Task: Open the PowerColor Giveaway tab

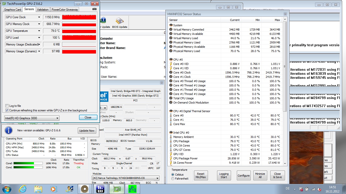Action: pyautogui.click(x=65, y=10)
